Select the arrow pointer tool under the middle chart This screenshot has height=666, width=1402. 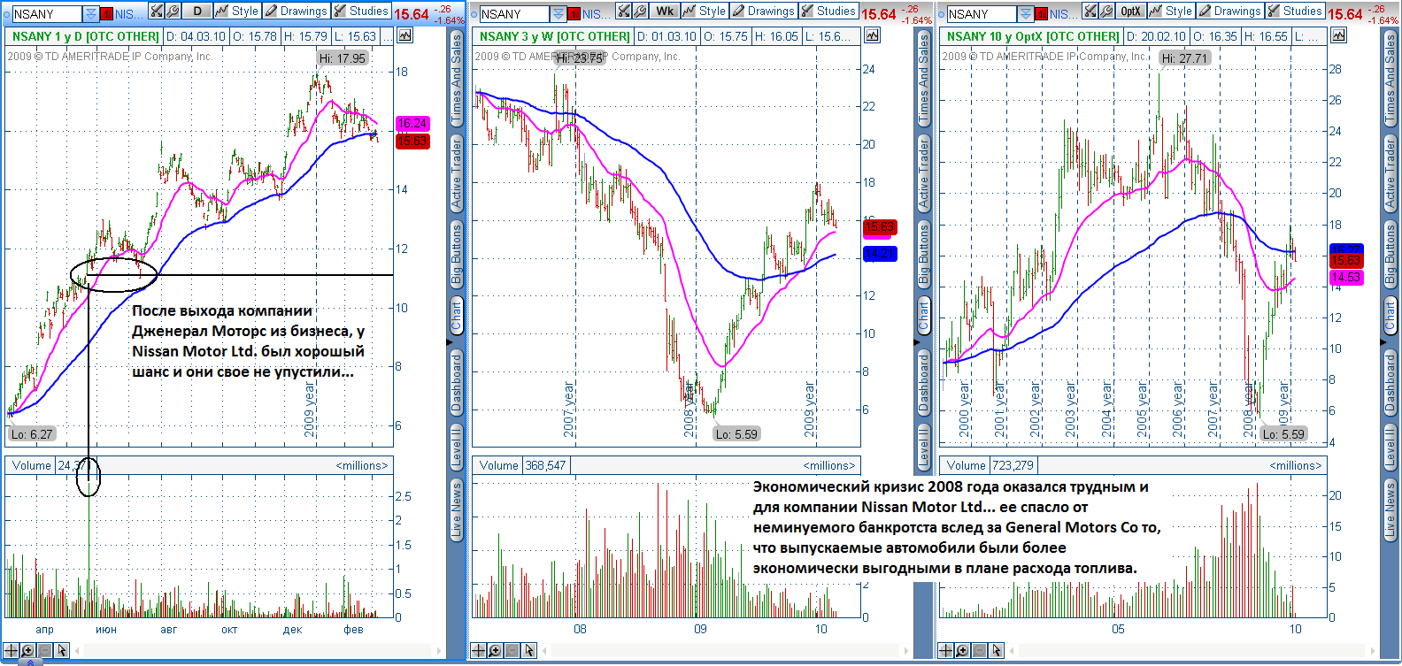click(x=529, y=650)
